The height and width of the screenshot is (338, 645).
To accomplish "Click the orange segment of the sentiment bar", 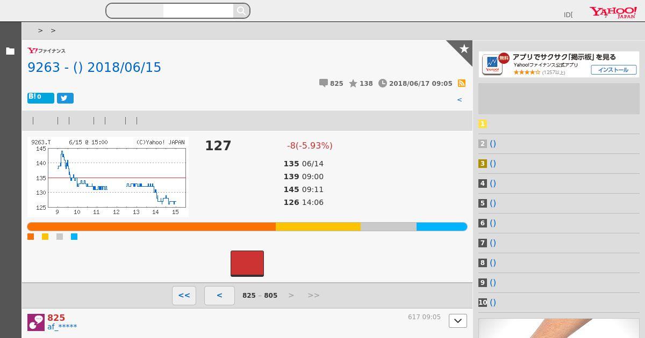I will tap(152, 227).
